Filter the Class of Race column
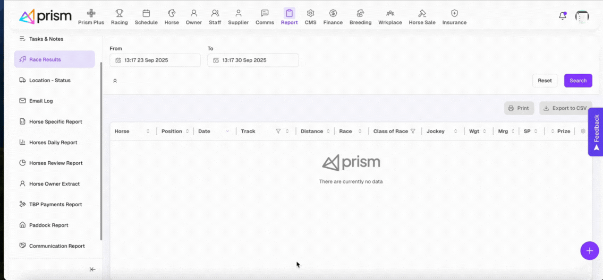This screenshot has height=280, width=603. [413, 132]
